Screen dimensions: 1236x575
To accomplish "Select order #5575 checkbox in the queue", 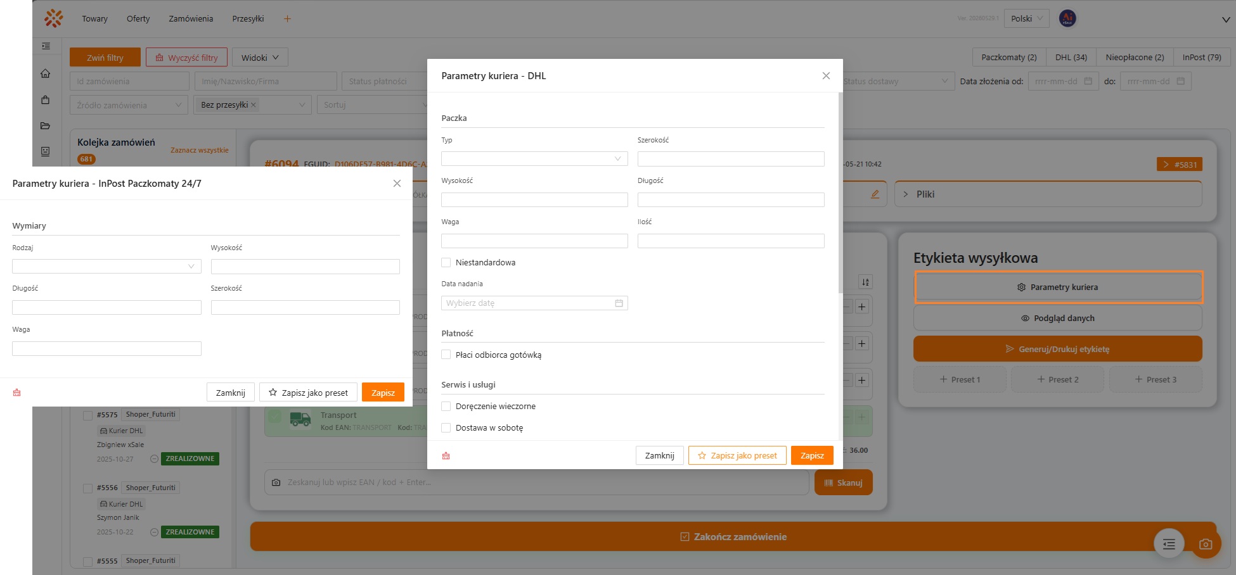I will coord(88,415).
